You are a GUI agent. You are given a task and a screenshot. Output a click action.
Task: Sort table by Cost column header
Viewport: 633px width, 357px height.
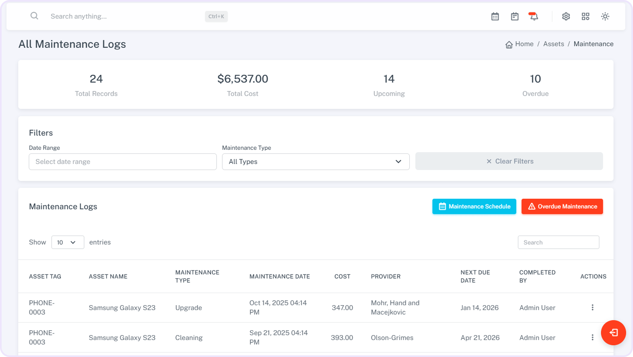pos(342,276)
